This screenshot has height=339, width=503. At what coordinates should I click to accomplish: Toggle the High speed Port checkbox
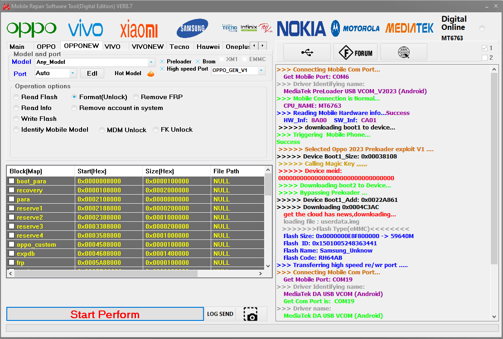[x=162, y=68]
